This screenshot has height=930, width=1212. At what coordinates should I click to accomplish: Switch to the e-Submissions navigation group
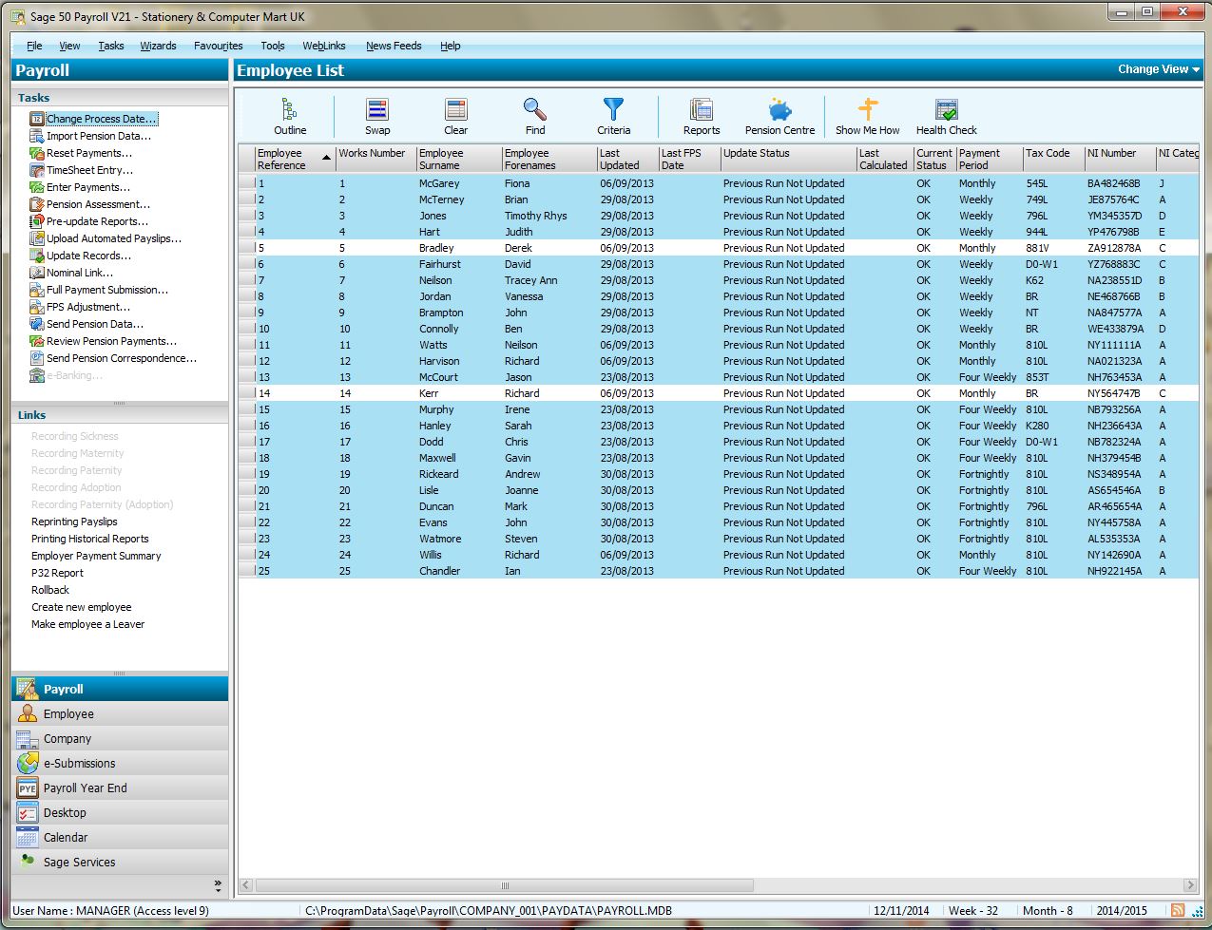pos(120,763)
